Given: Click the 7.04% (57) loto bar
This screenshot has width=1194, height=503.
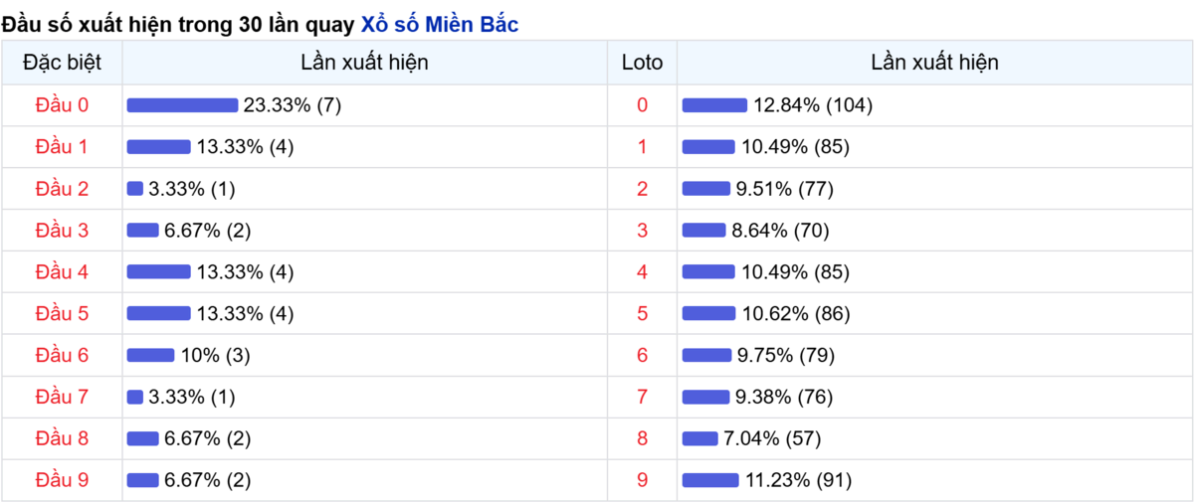Looking at the screenshot, I should [x=700, y=438].
